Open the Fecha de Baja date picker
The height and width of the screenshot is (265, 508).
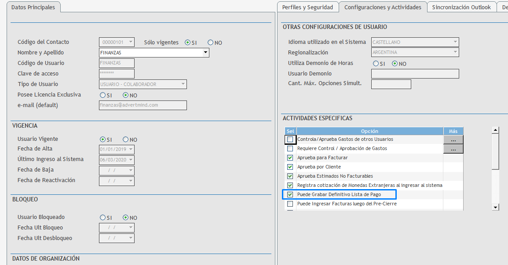point(130,170)
